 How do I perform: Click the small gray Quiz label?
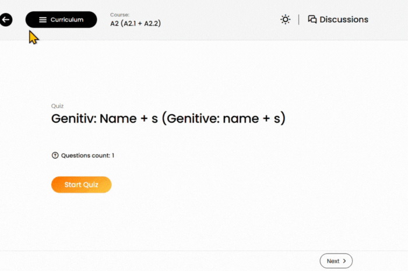(x=57, y=106)
